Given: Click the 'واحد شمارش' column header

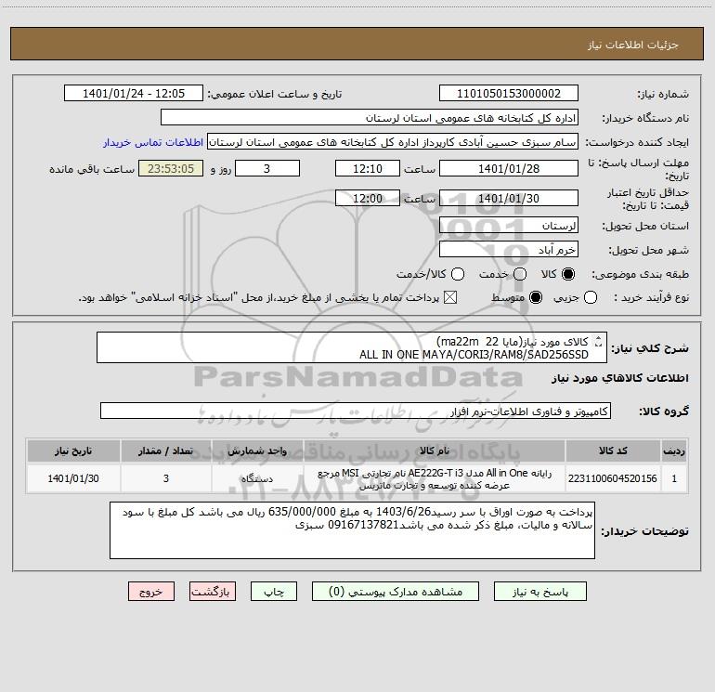Looking at the screenshot, I should tap(257, 450).
